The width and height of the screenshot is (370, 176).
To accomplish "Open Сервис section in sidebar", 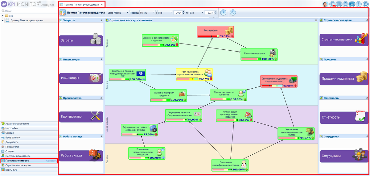I will click(29, 133).
